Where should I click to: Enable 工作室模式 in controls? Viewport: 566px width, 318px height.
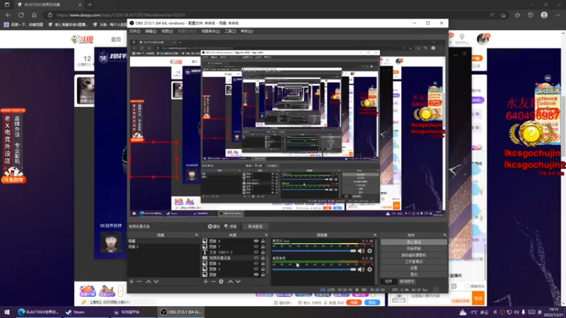[x=414, y=261]
